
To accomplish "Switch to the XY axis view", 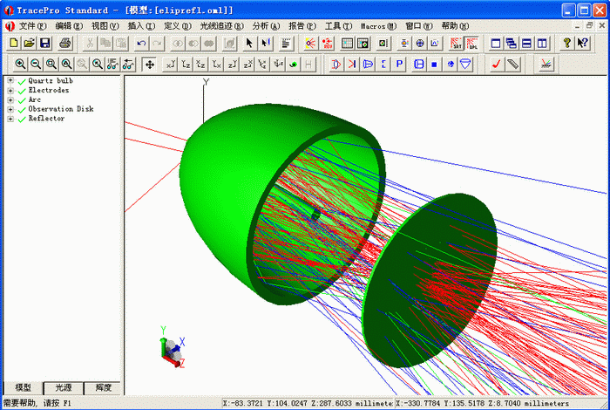I will [171, 65].
